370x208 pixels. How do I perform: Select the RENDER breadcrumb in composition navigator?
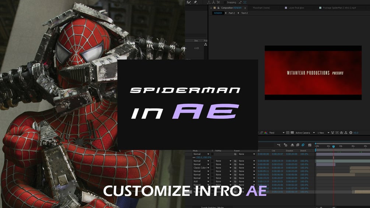pyautogui.click(x=218, y=13)
